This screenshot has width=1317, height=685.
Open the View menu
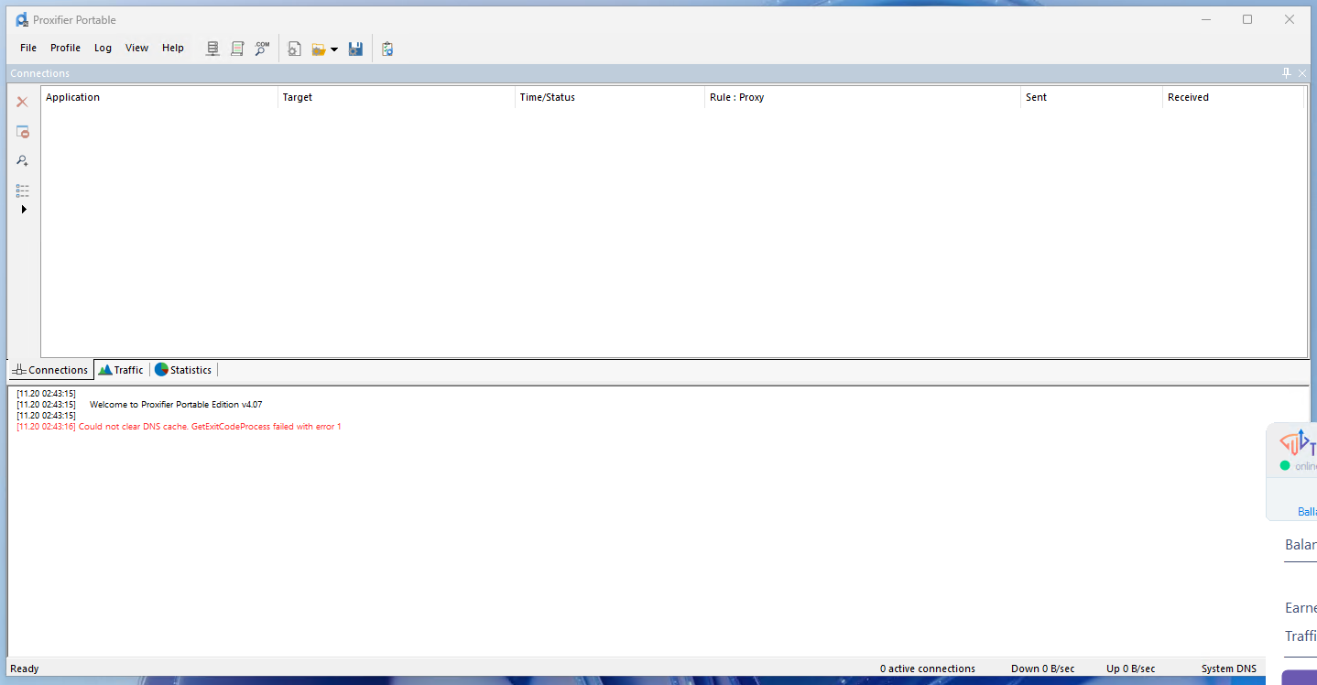[x=136, y=48]
